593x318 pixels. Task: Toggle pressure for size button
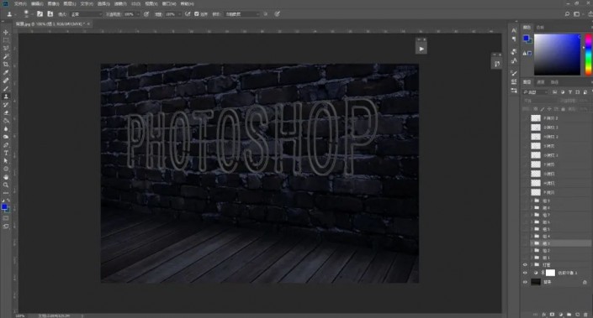pos(278,14)
